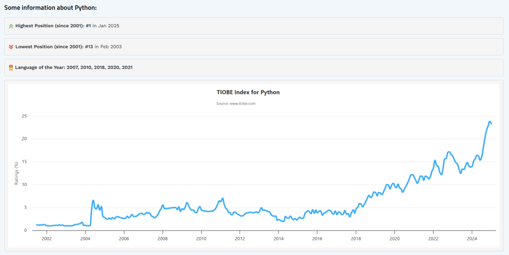Click the chart title TIOBE Index for Python

pyautogui.click(x=248, y=92)
